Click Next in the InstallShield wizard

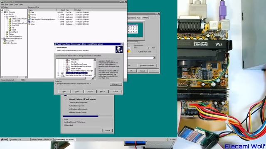pos(103,91)
